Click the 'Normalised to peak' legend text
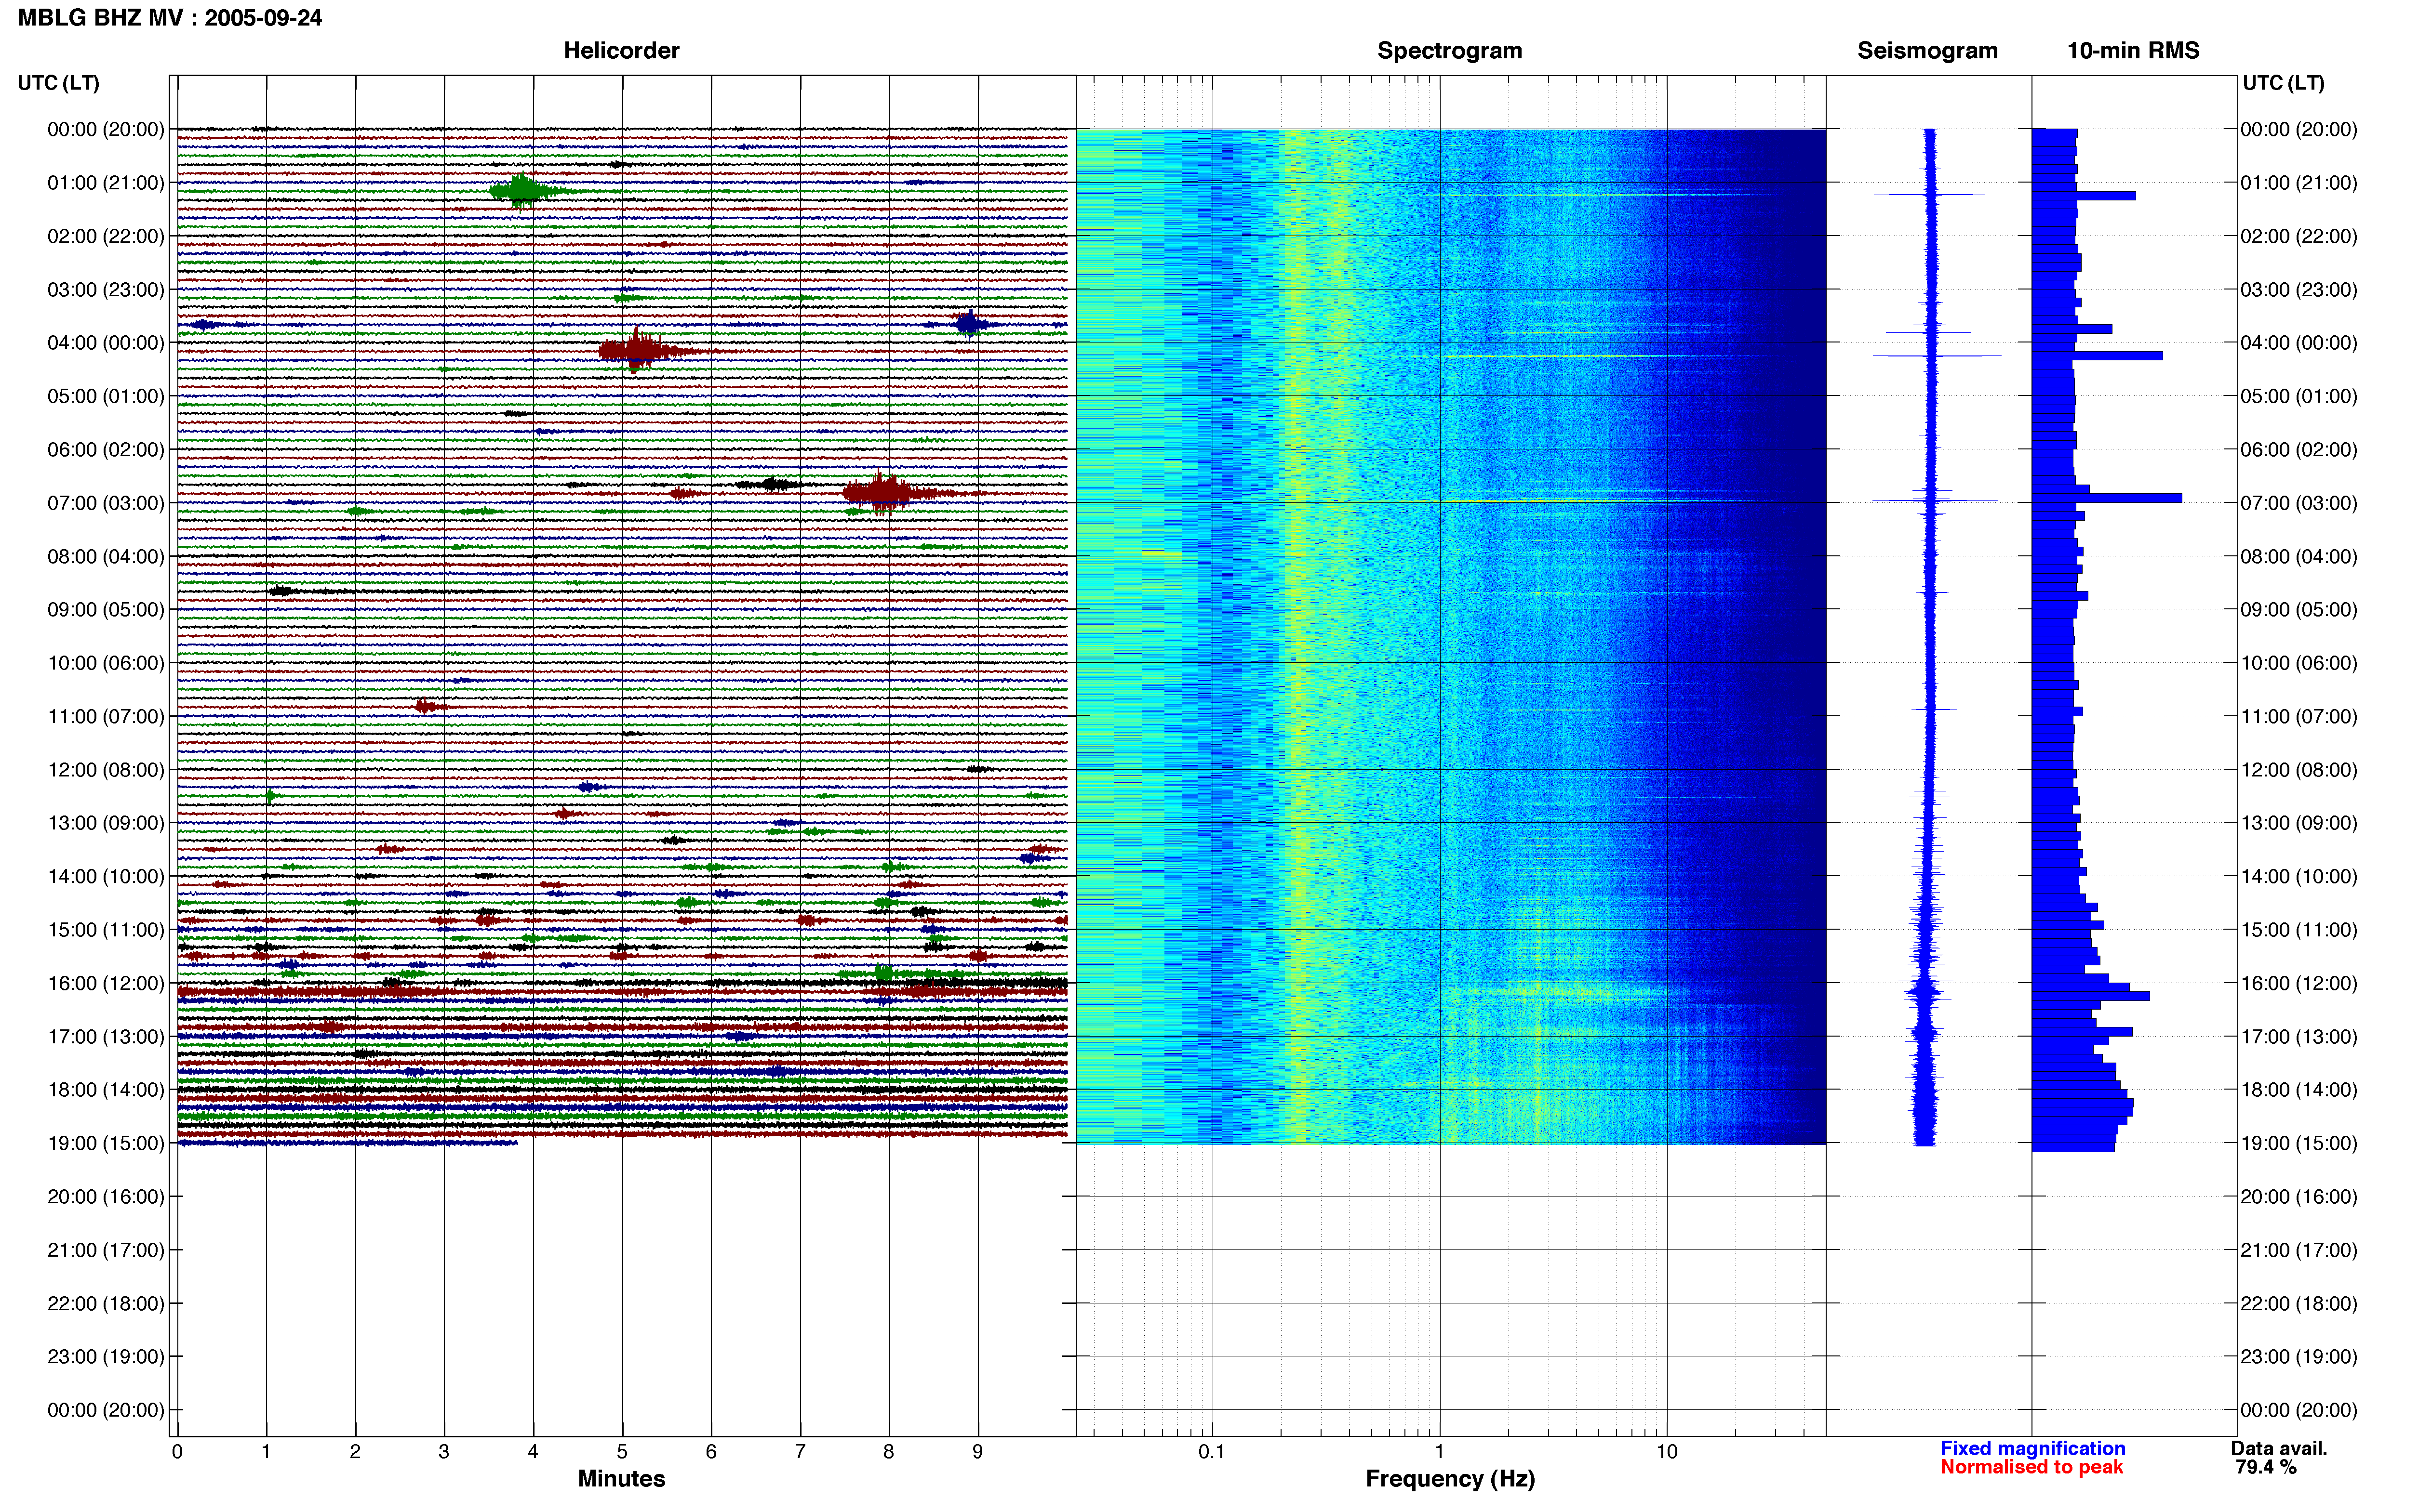Viewport: 2419px width, 1512px height. pyautogui.click(x=2031, y=1467)
